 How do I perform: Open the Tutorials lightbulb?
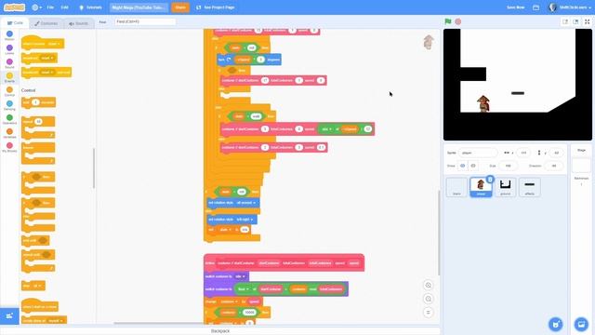pos(90,7)
